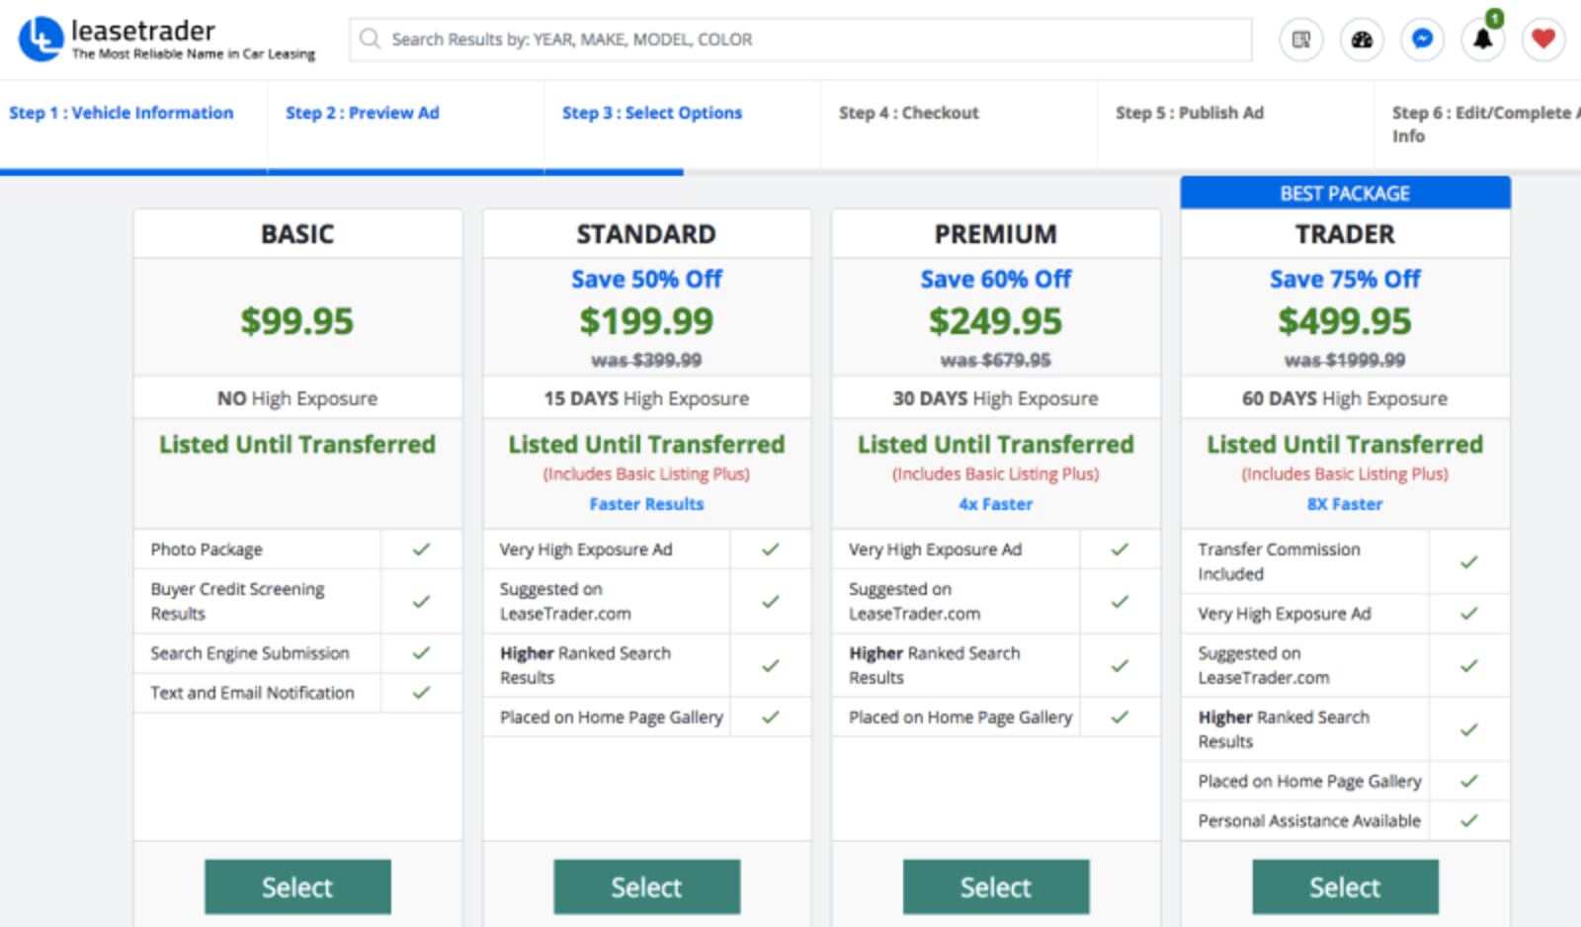
Task: Click Trader Transfer Commission Included checkmark
Action: pyautogui.click(x=1469, y=561)
